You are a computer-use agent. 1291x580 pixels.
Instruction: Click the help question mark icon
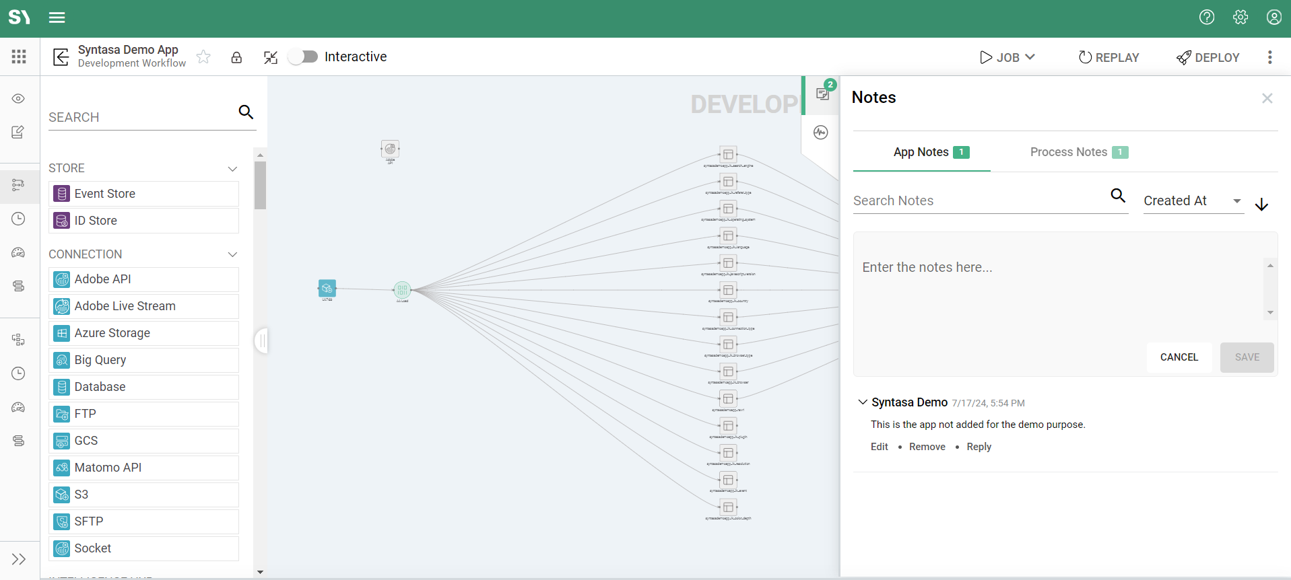pos(1207,17)
